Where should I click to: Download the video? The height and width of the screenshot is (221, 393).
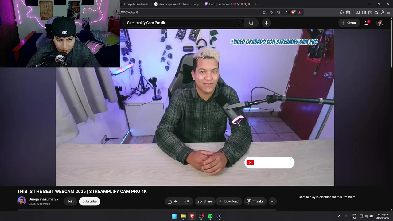(x=229, y=201)
